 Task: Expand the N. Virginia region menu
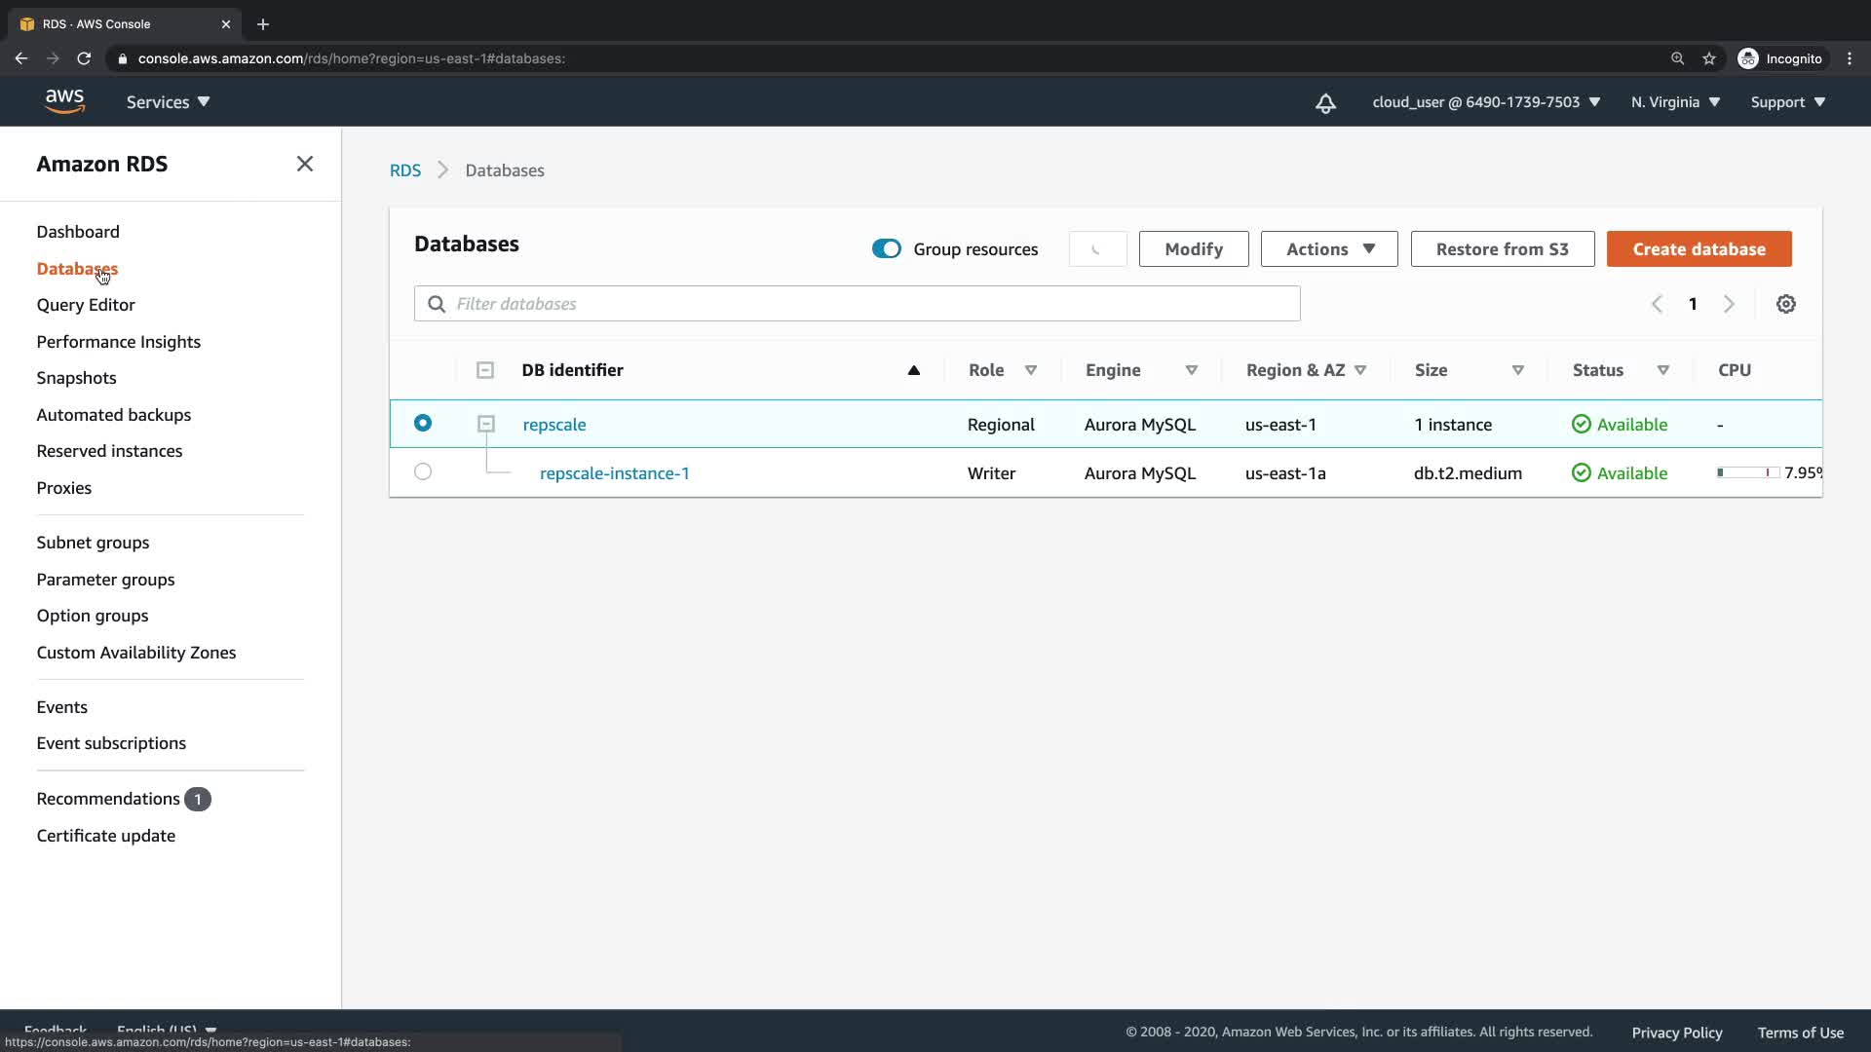tap(1675, 102)
